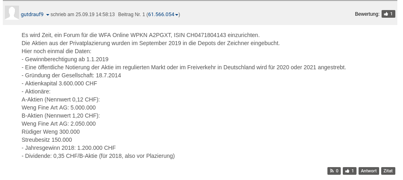Click the 'Aktienkapital 3.600.000 CHF' line

(x=59, y=83)
